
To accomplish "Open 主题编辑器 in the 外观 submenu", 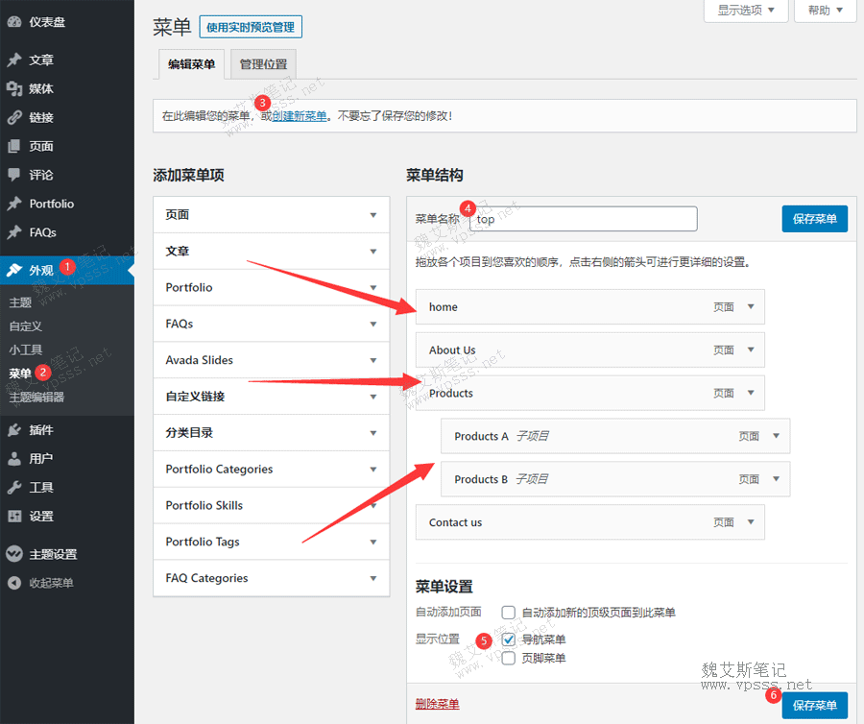I will point(36,398).
